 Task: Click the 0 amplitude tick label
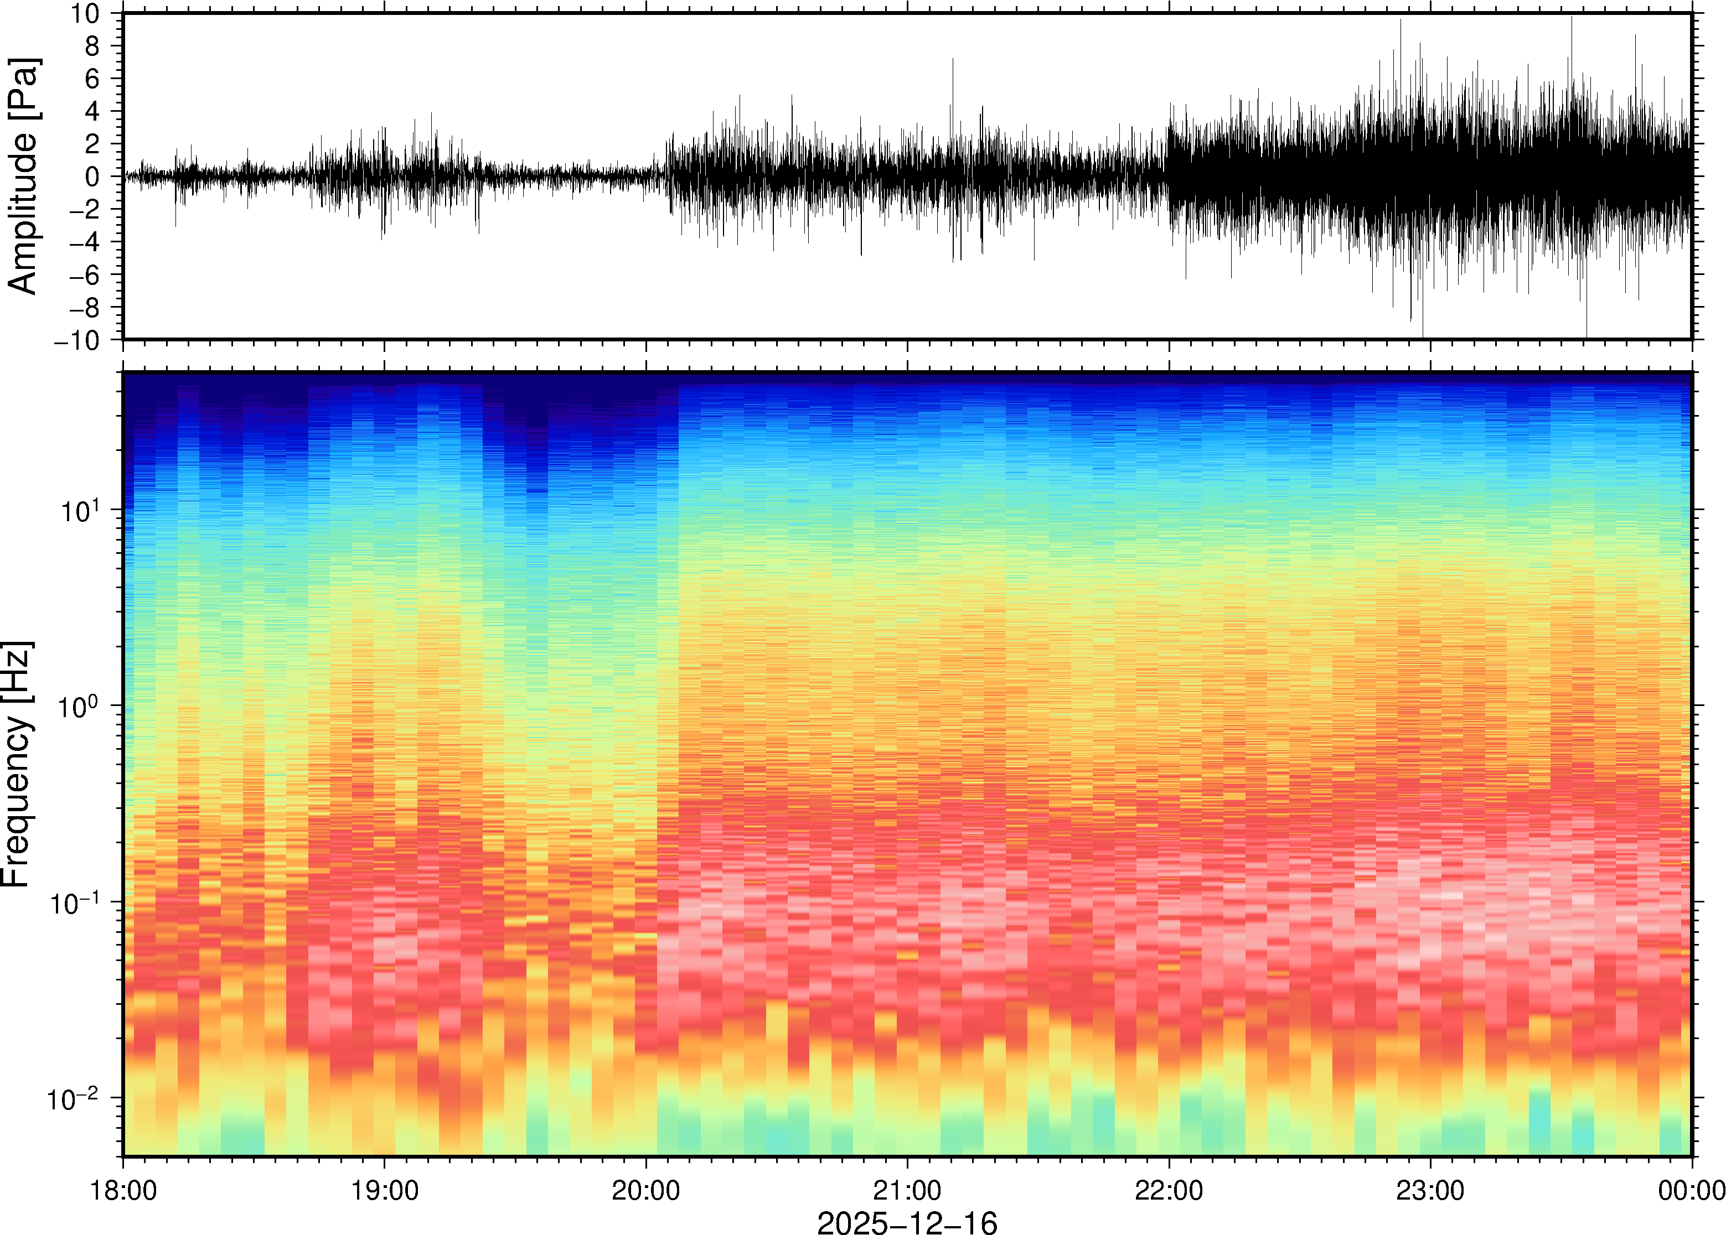pos(93,177)
